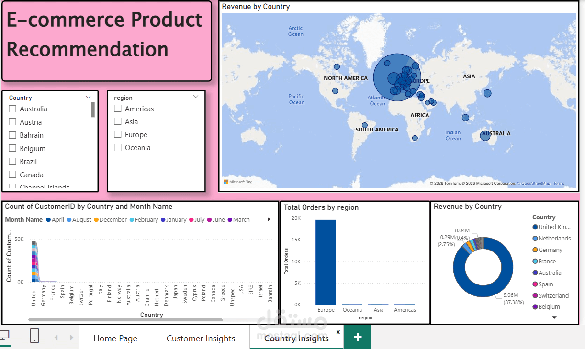Image resolution: width=585 pixels, height=349 pixels.
Task: Close the Country Insights tab
Action: point(338,331)
